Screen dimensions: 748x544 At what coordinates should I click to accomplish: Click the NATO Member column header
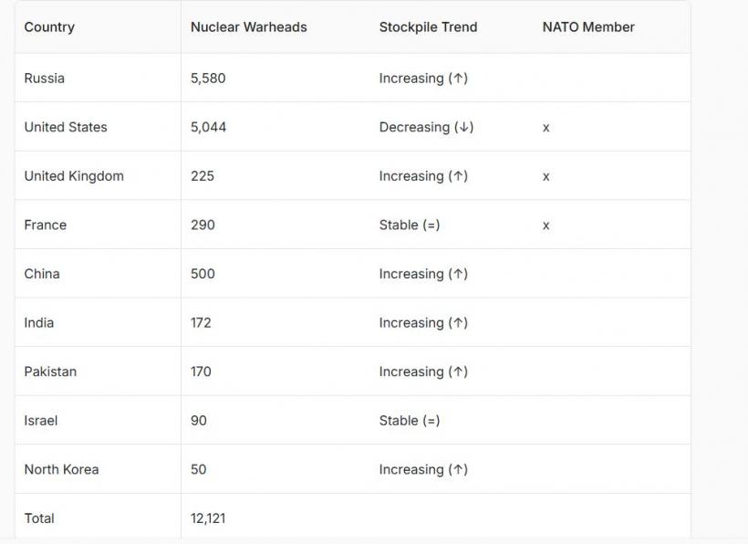[x=588, y=27]
